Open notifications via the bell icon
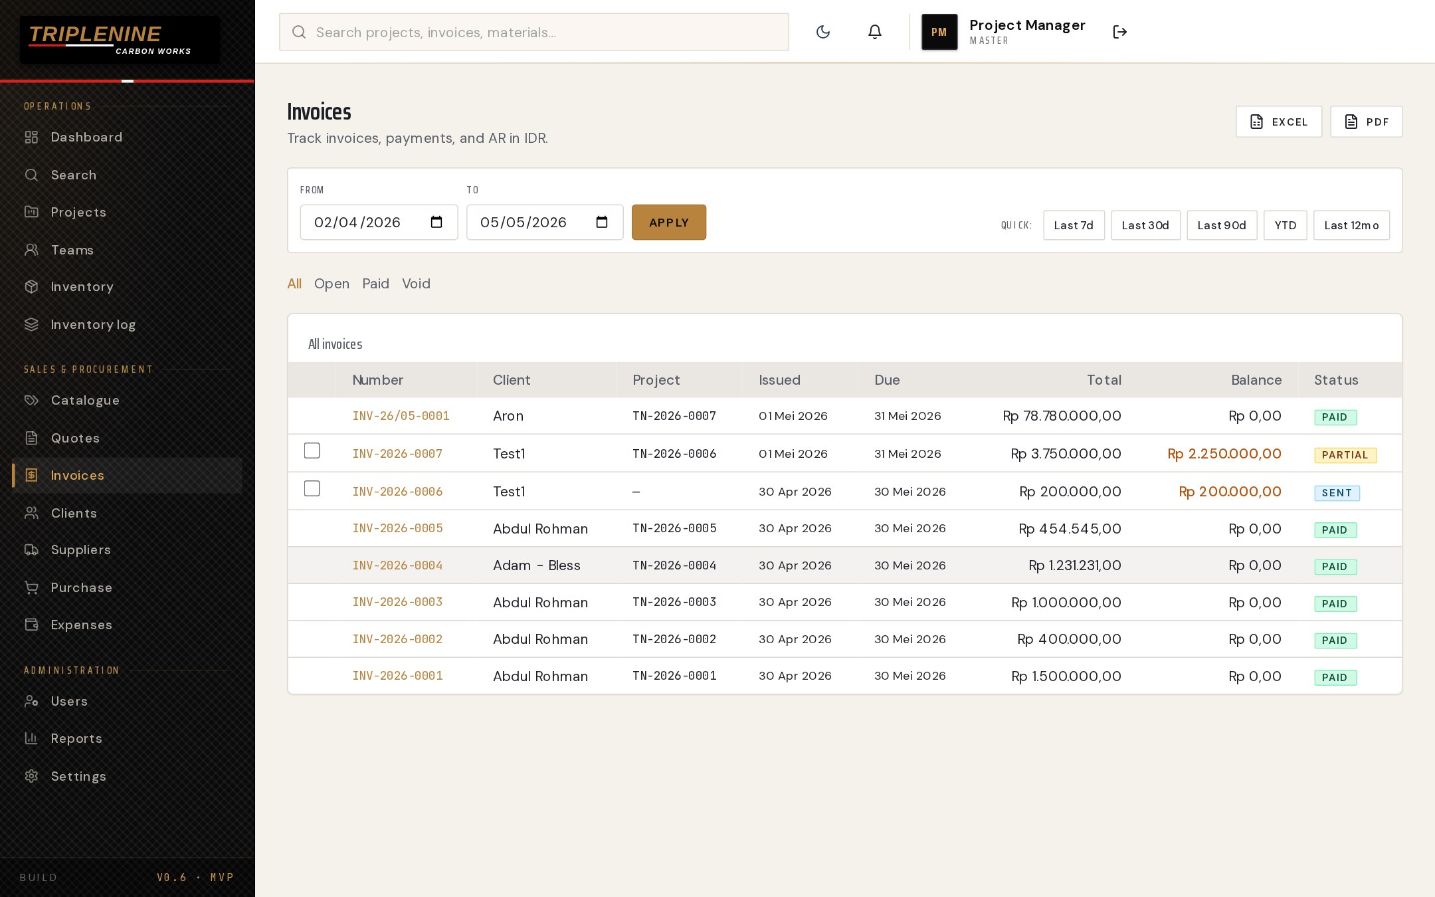The height and width of the screenshot is (897, 1435). coord(875,32)
